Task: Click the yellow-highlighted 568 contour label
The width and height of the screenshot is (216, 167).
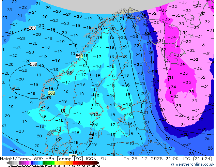Action: coord(51,93)
